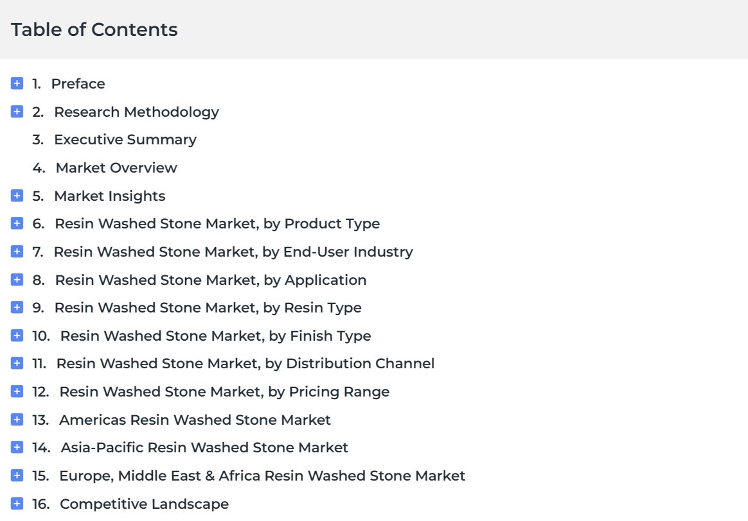Click plus icon beside by Distribution Channel

17,363
